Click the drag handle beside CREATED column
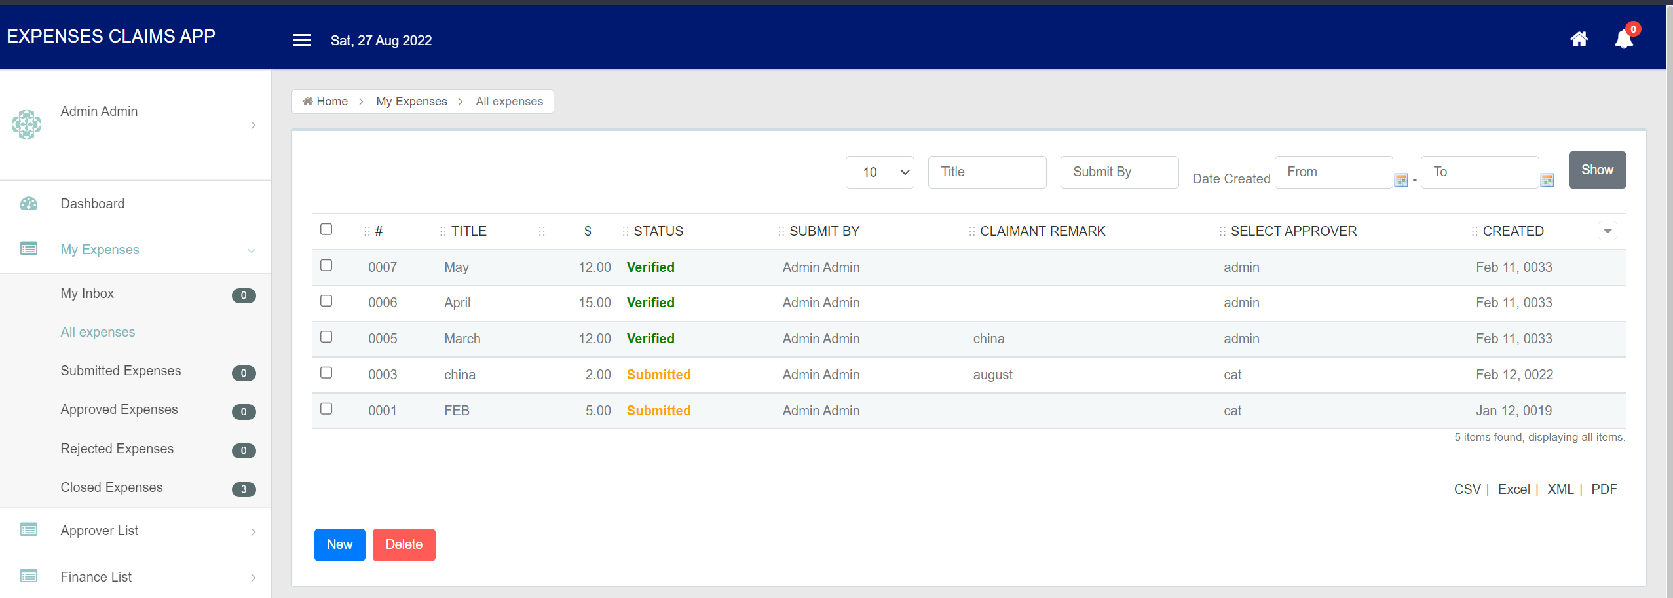 coord(1475,231)
